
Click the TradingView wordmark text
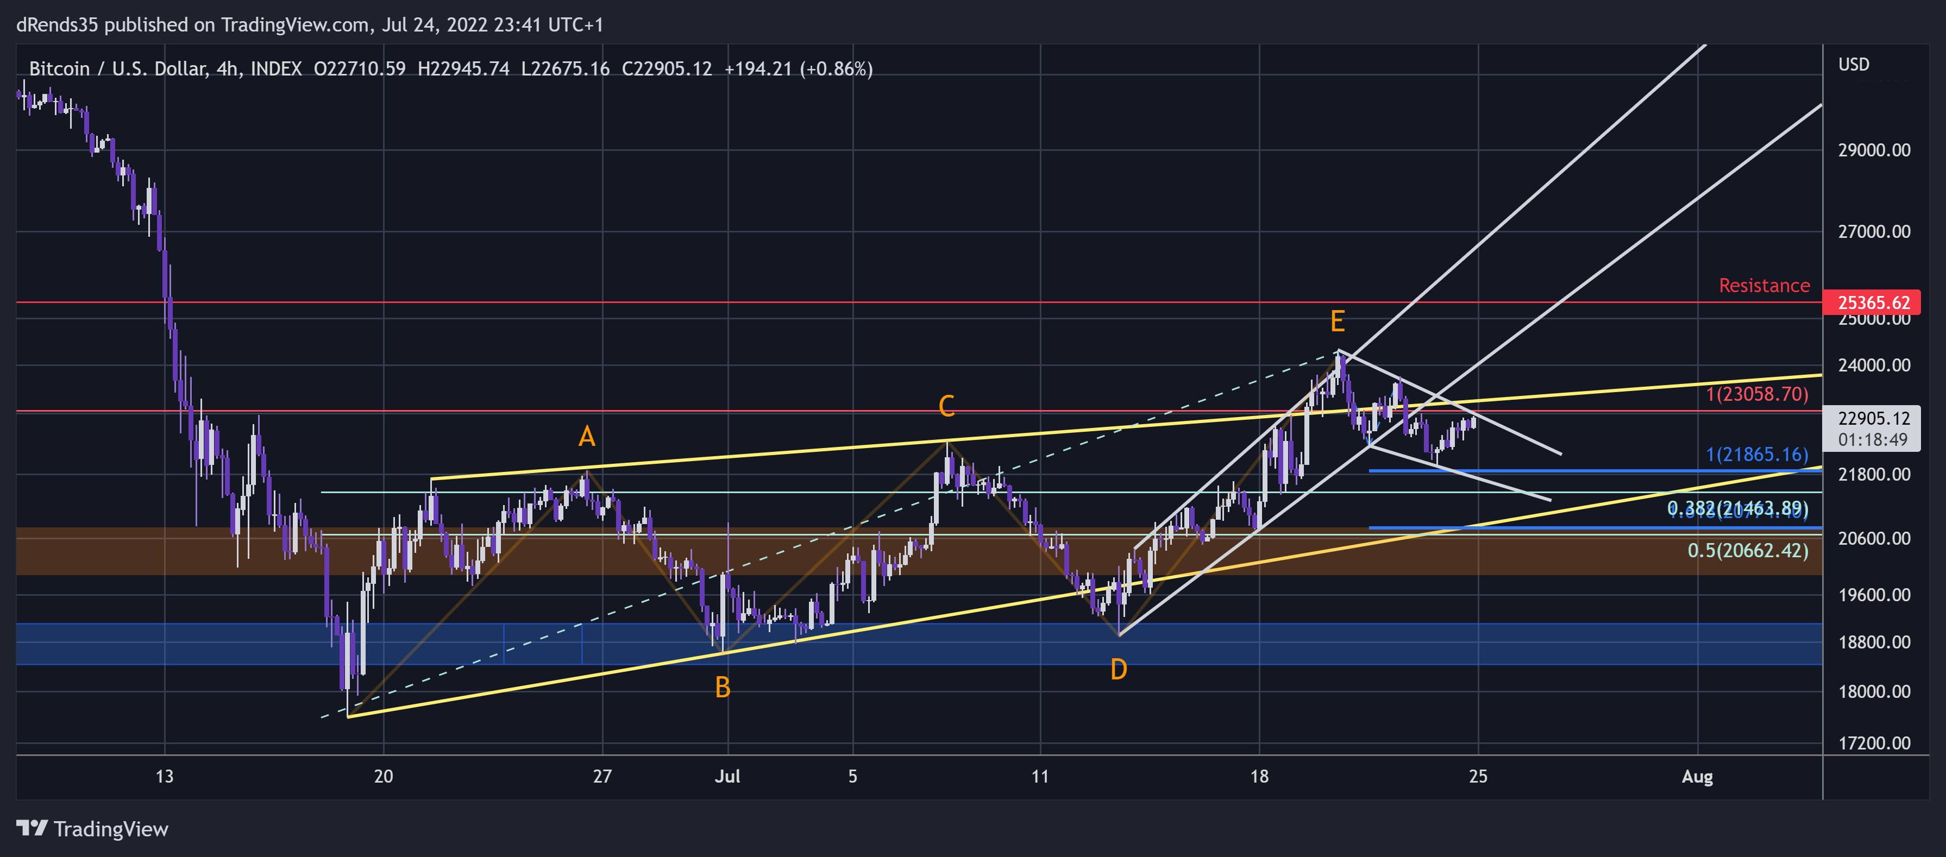tap(111, 829)
